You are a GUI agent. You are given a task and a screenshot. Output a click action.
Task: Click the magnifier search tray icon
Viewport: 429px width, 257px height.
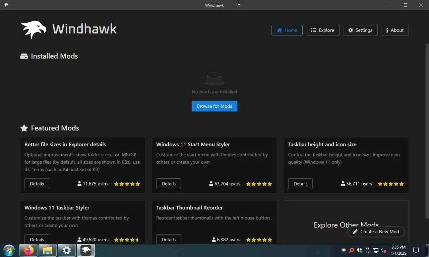click(352, 250)
